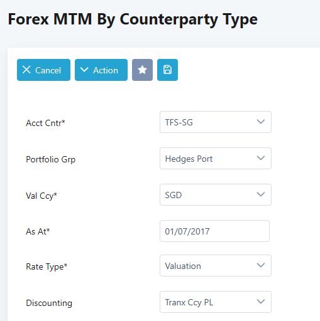
Task: Click the chevron icon on Action button
Action: click(x=84, y=70)
